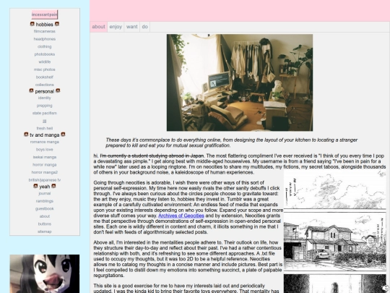
Task: Open the about link in the sidebar
Action: point(45,216)
